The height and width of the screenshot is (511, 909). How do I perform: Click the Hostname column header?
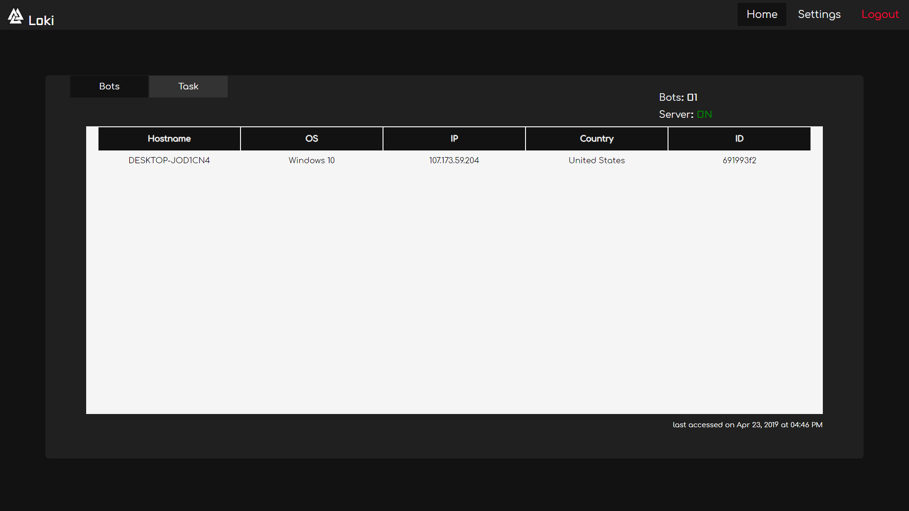169,139
